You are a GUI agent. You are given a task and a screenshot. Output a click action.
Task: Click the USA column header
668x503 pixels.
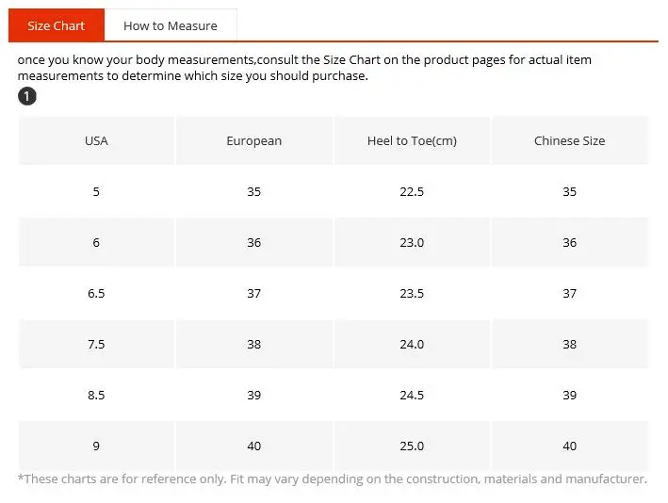[96, 141]
